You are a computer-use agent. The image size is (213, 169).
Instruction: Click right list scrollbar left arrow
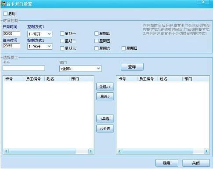coord(119,151)
